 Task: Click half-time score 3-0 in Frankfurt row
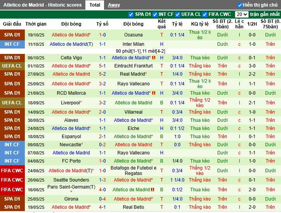(252, 66)
